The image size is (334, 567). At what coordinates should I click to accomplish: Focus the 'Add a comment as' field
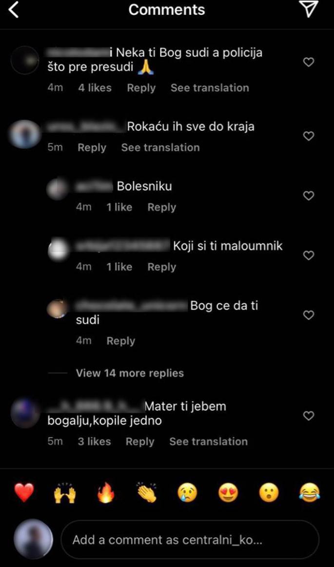pos(190,540)
